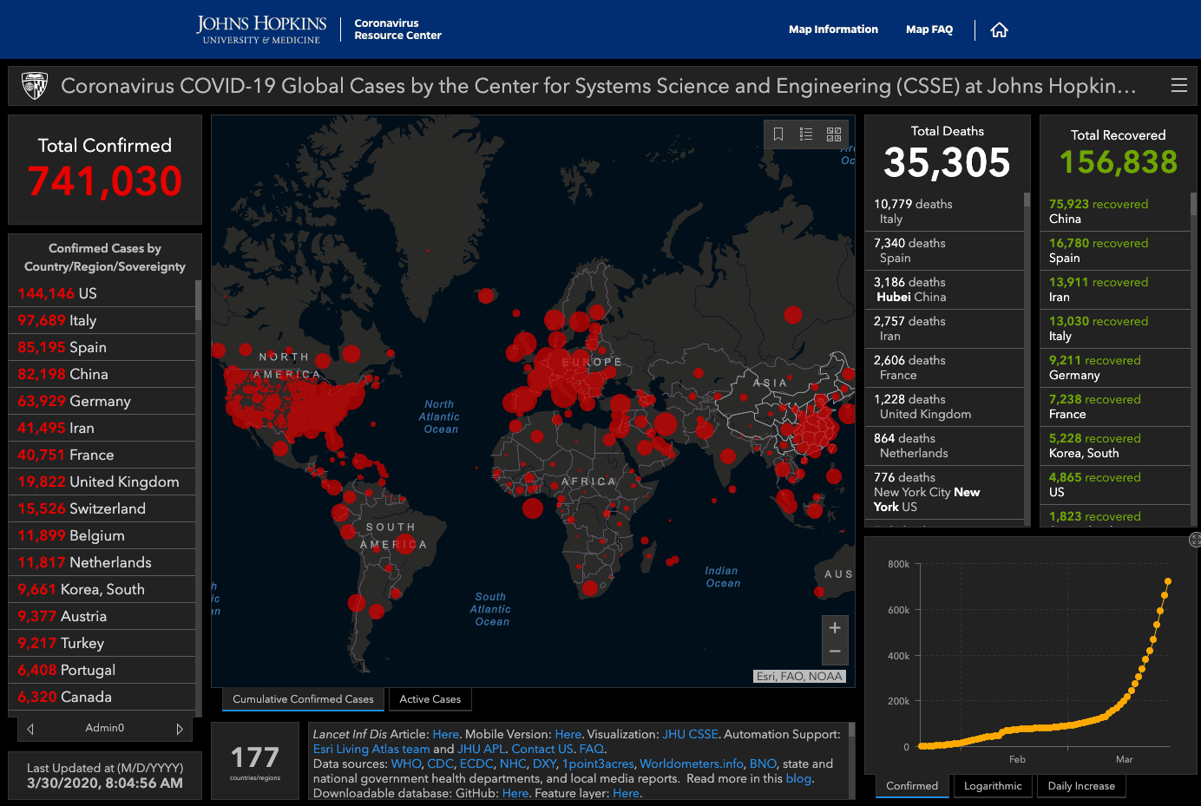Viewport: 1201px width, 806px height.
Task: Open the JHU CSSE visualization link
Action: [x=690, y=734]
